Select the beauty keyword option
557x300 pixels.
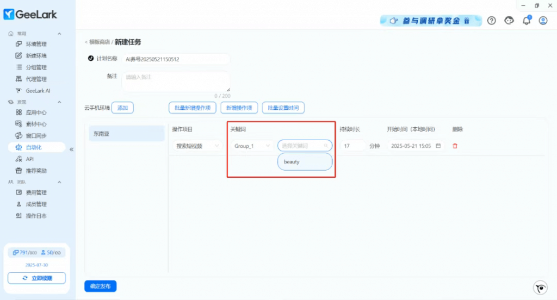[304, 162]
